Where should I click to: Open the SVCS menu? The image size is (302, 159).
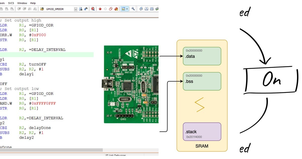pyautogui.click(x=11, y=3)
